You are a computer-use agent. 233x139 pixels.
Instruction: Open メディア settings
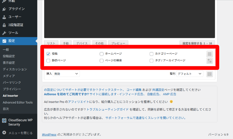pos(9,76)
